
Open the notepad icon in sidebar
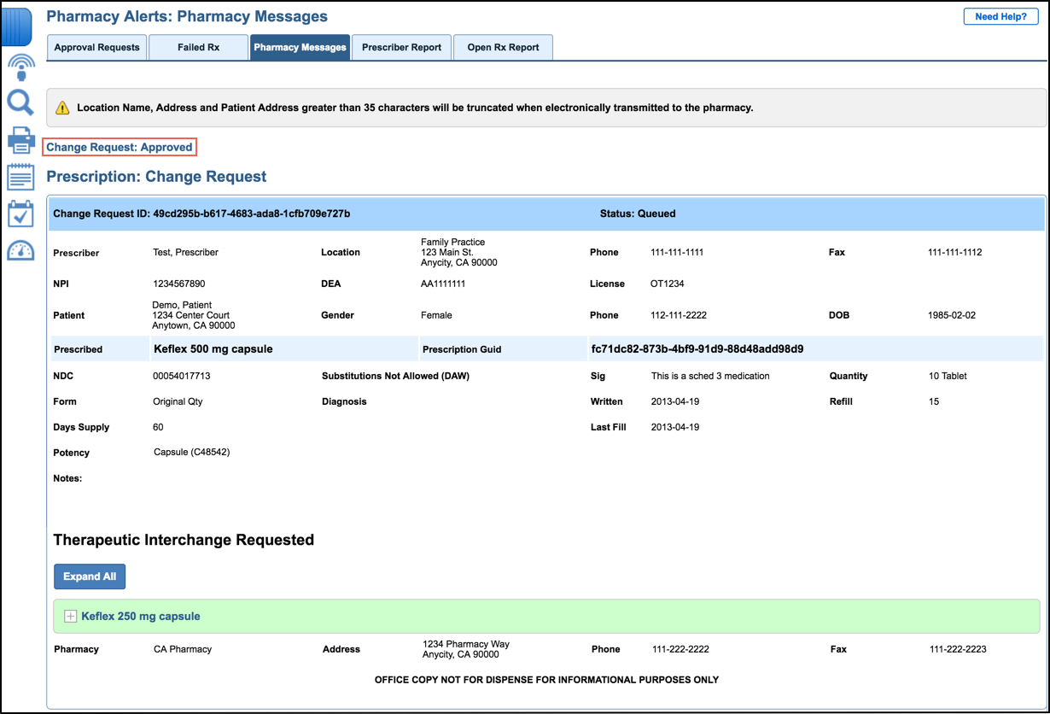[20, 177]
